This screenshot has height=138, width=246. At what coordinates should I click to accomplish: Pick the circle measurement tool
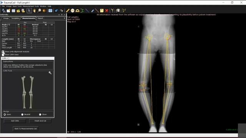click(73, 10)
